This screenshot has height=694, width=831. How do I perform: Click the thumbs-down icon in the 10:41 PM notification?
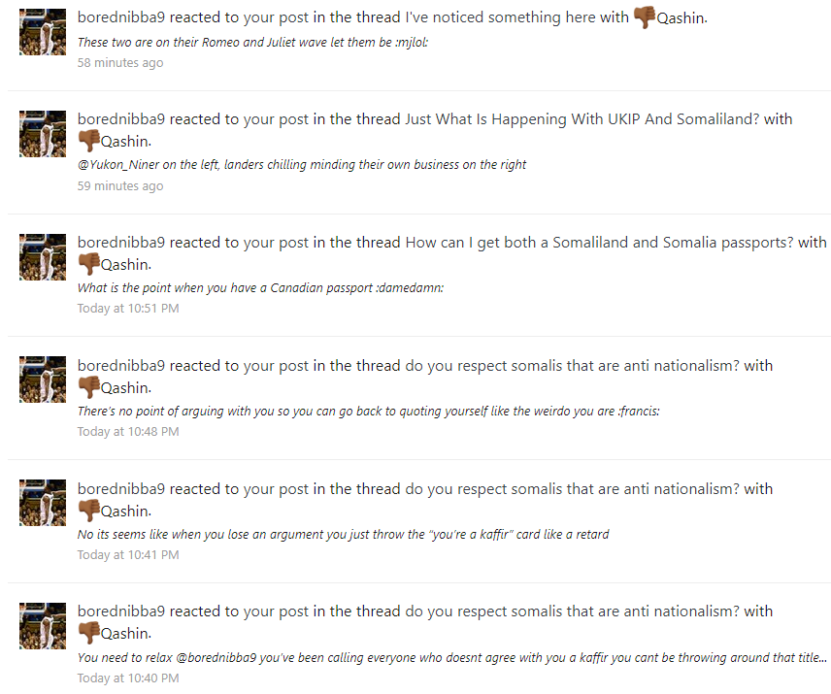88,511
